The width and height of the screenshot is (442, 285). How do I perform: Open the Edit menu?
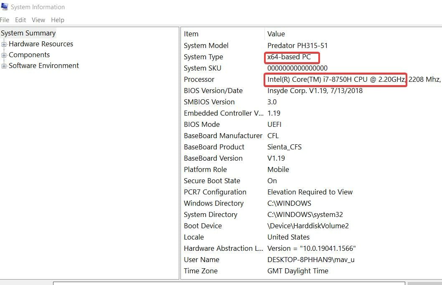[x=20, y=20]
